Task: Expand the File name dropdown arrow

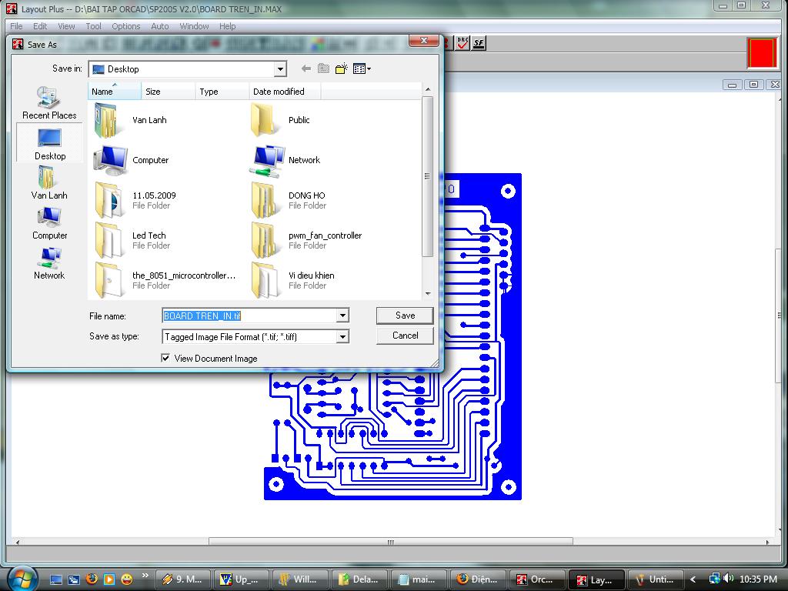Action: 342,316
